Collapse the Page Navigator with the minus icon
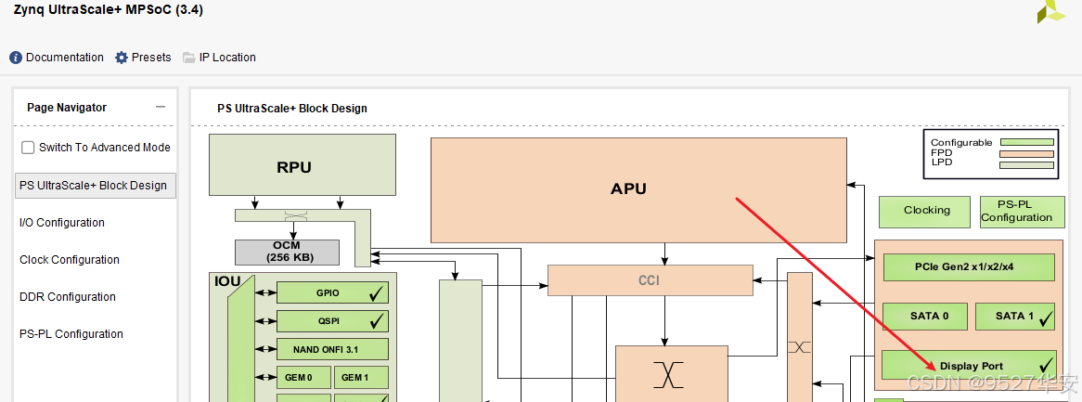This screenshot has height=402, width=1082. tap(161, 107)
